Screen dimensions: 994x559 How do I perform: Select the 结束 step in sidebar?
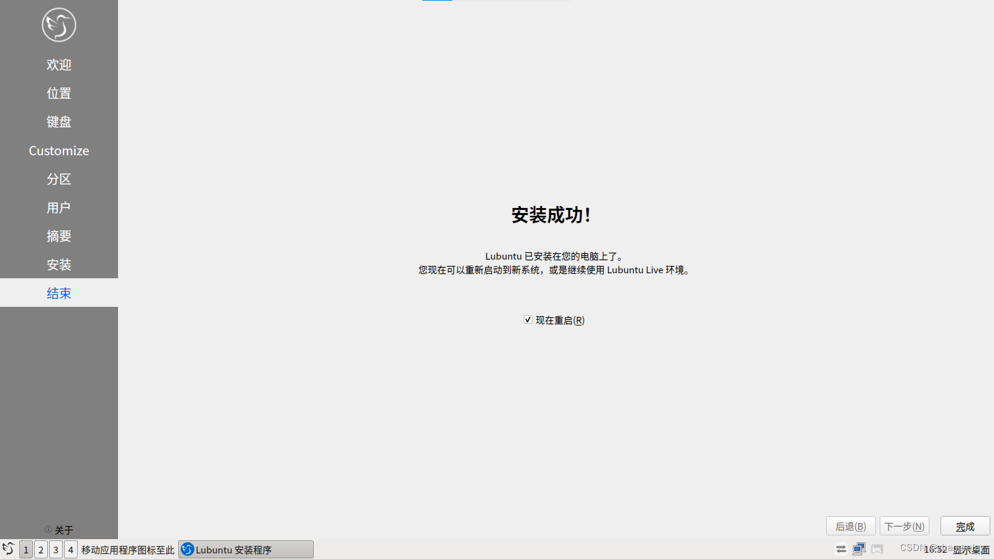[x=59, y=293]
